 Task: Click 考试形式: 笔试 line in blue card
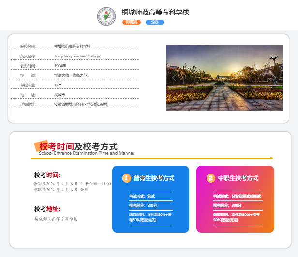coord(142,196)
